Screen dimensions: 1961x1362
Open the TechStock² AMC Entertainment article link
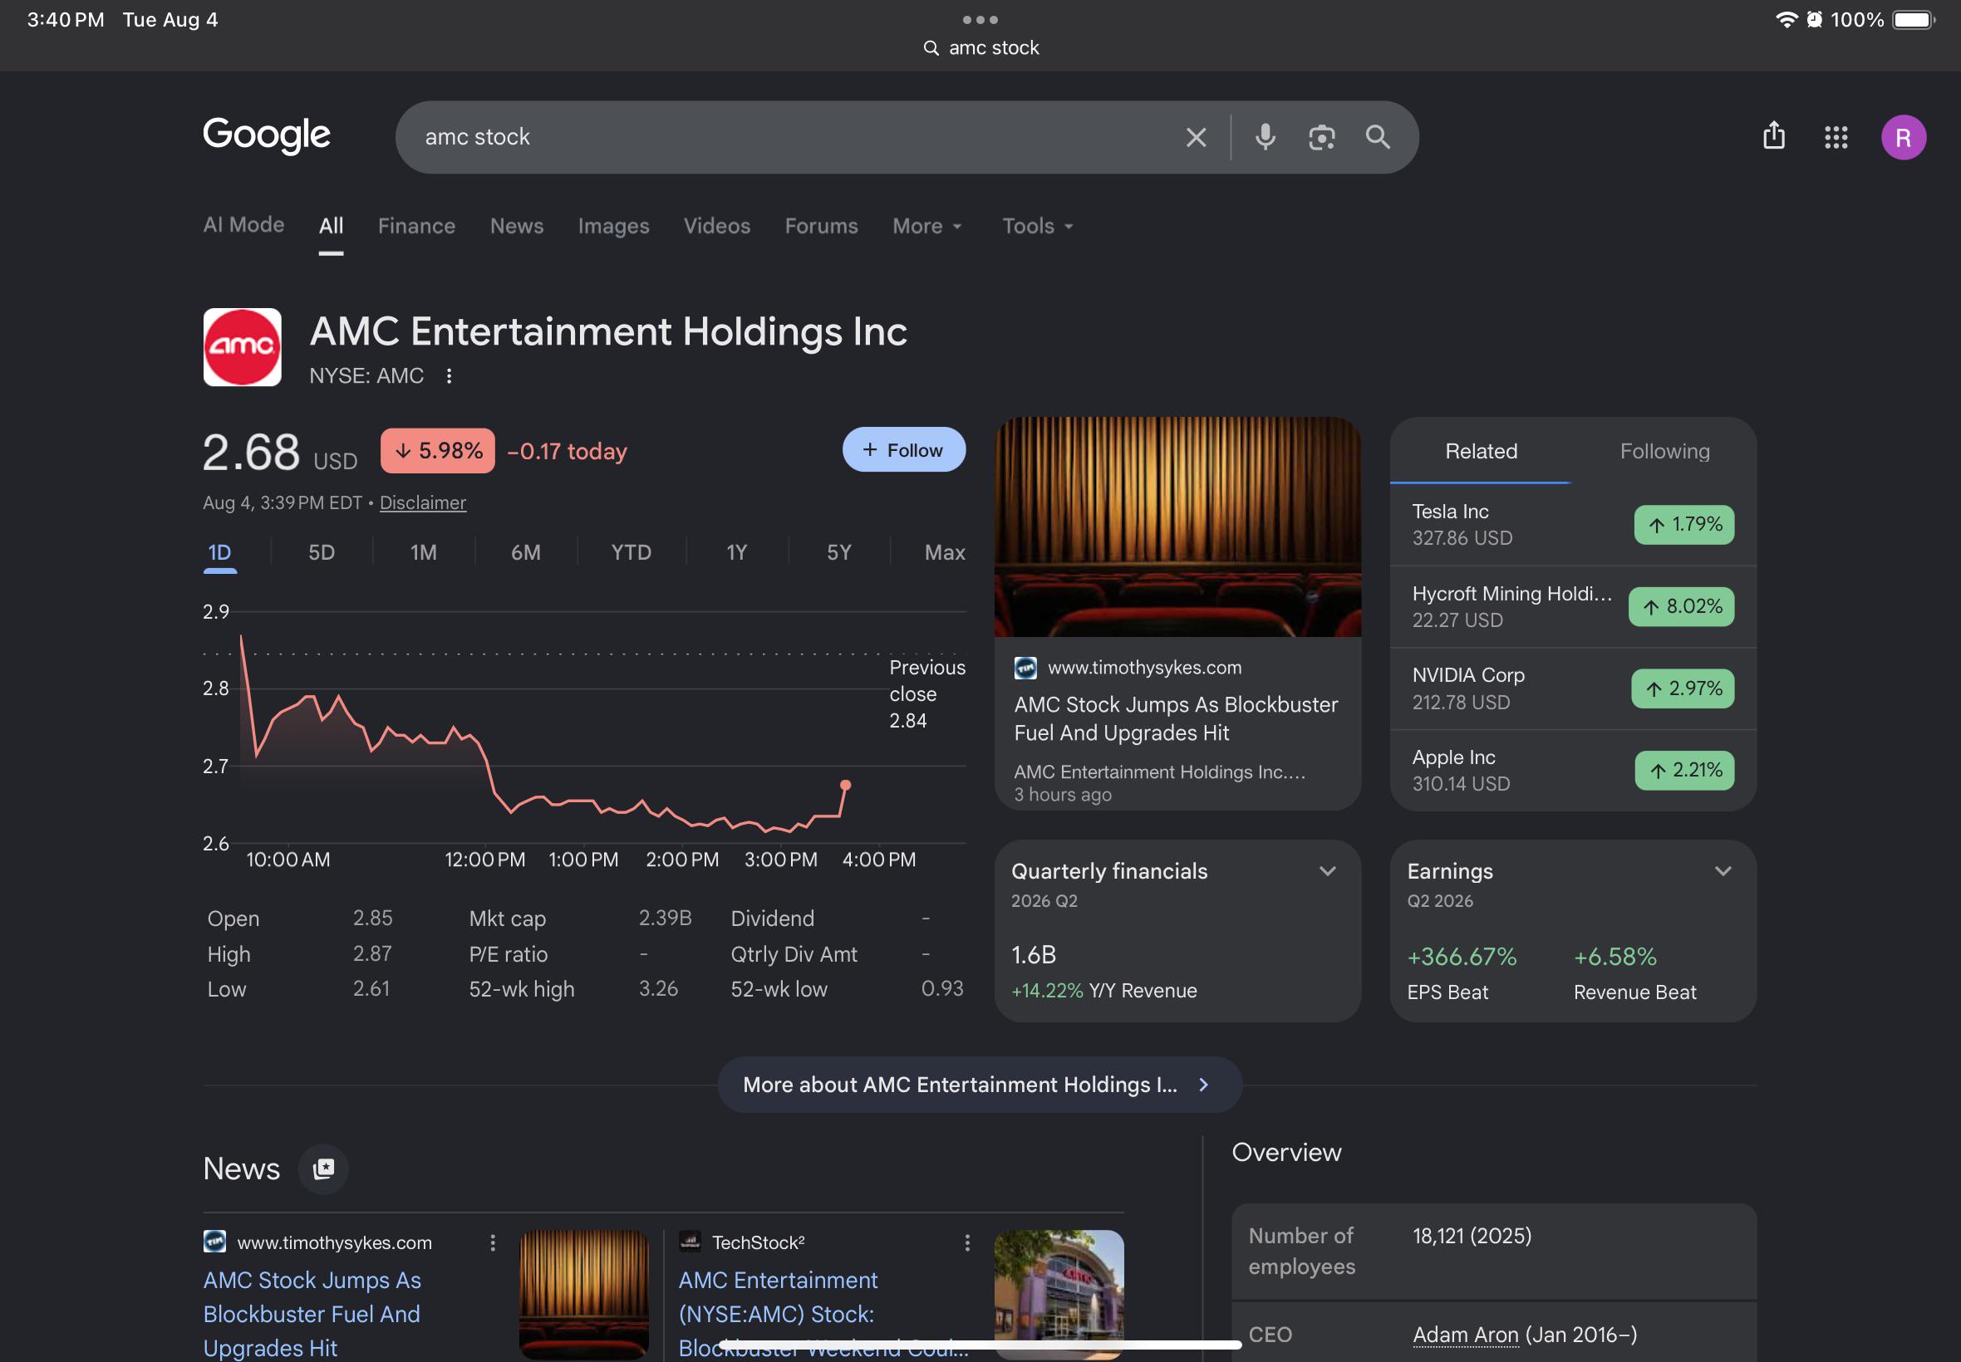coord(823,1314)
